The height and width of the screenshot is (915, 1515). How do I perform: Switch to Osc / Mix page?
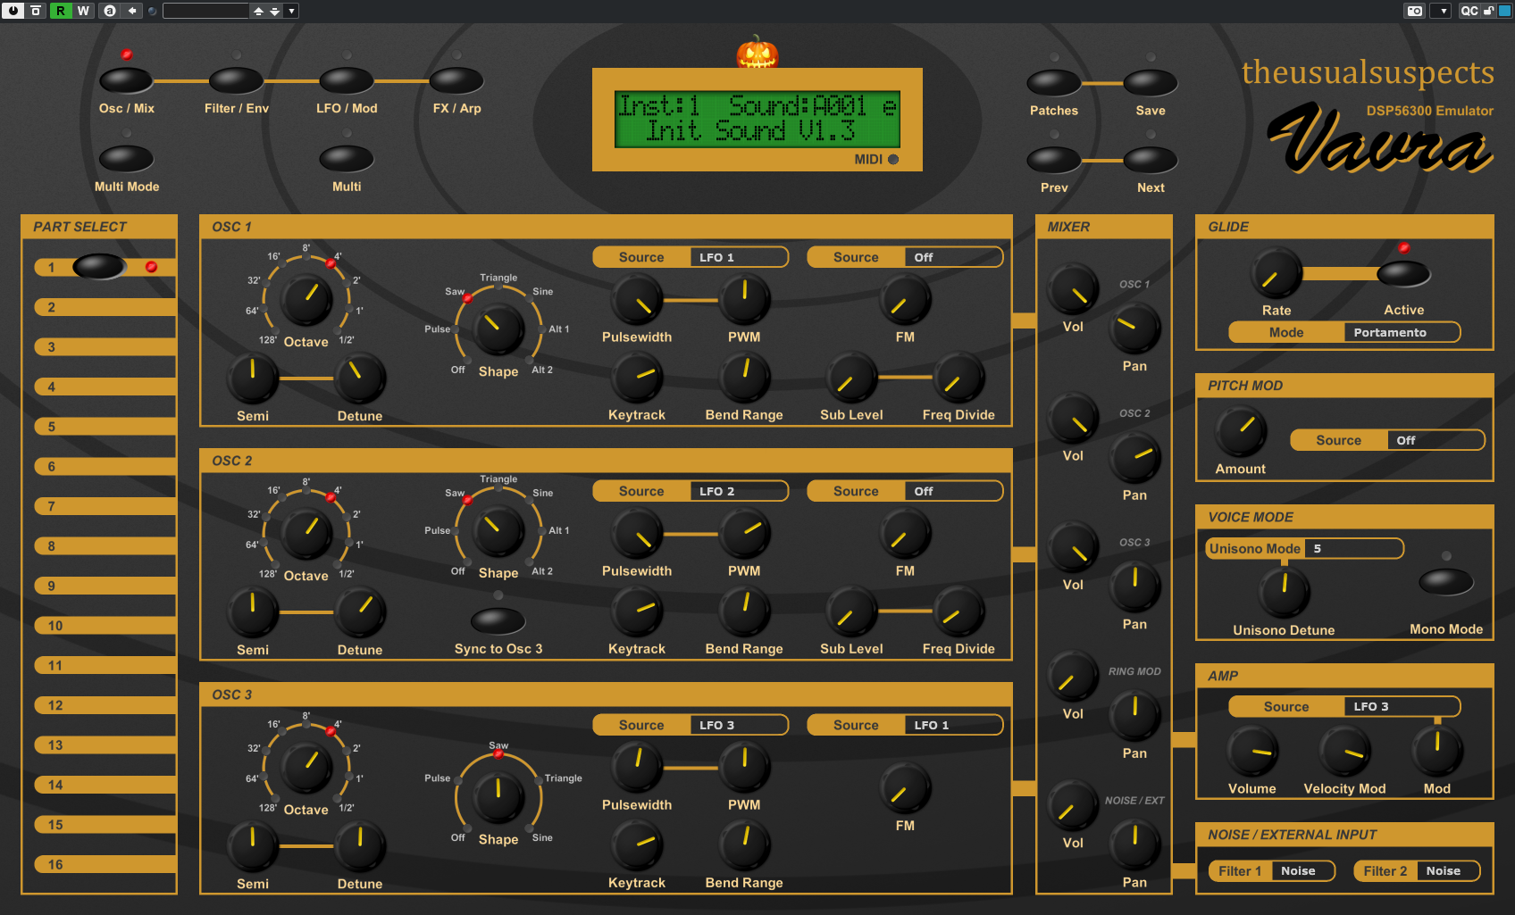pyautogui.click(x=127, y=80)
